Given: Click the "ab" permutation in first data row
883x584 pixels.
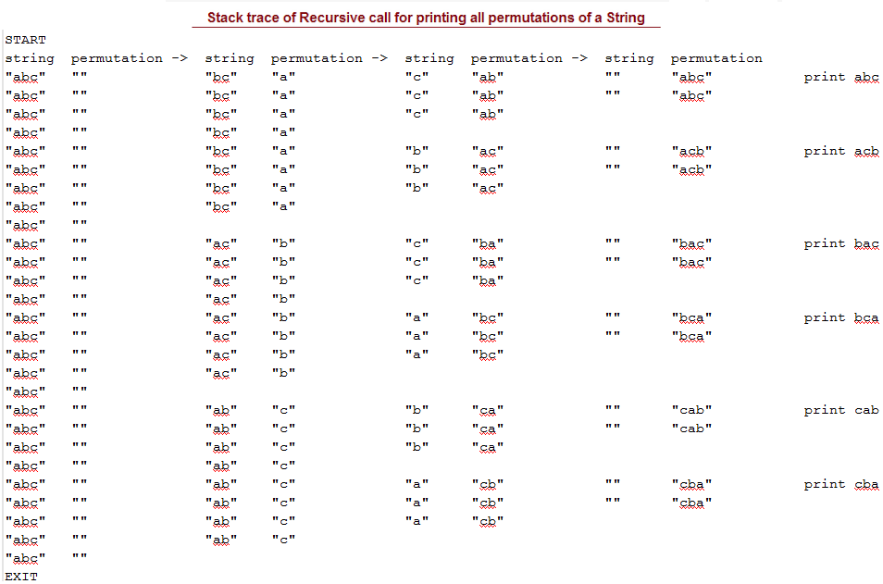Looking at the screenshot, I should point(488,77).
